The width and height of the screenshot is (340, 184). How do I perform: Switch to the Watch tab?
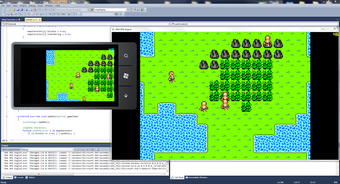pyautogui.click(x=30, y=178)
